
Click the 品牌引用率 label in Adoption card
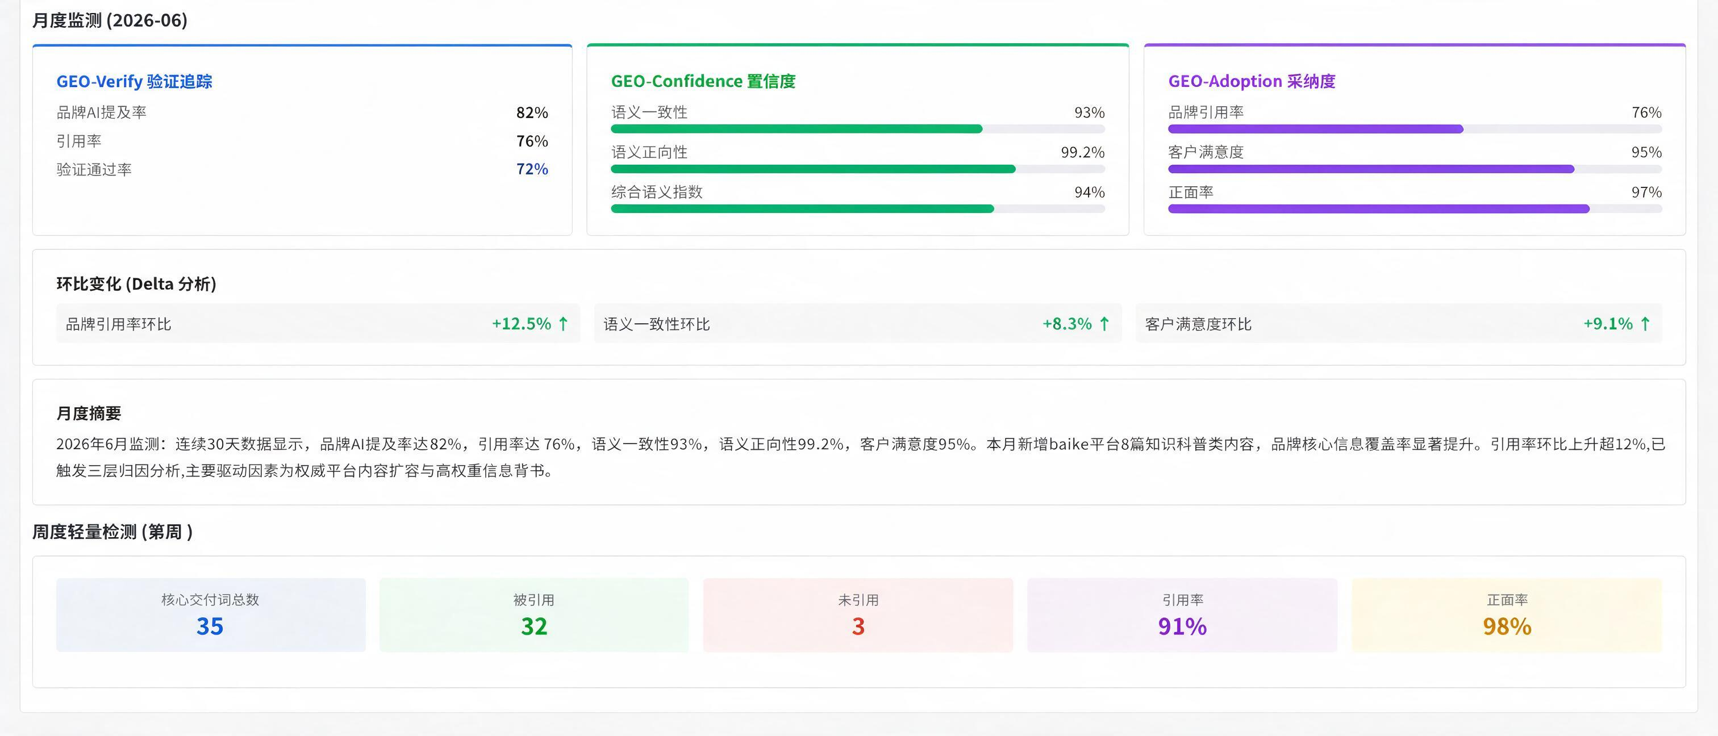(1206, 112)
